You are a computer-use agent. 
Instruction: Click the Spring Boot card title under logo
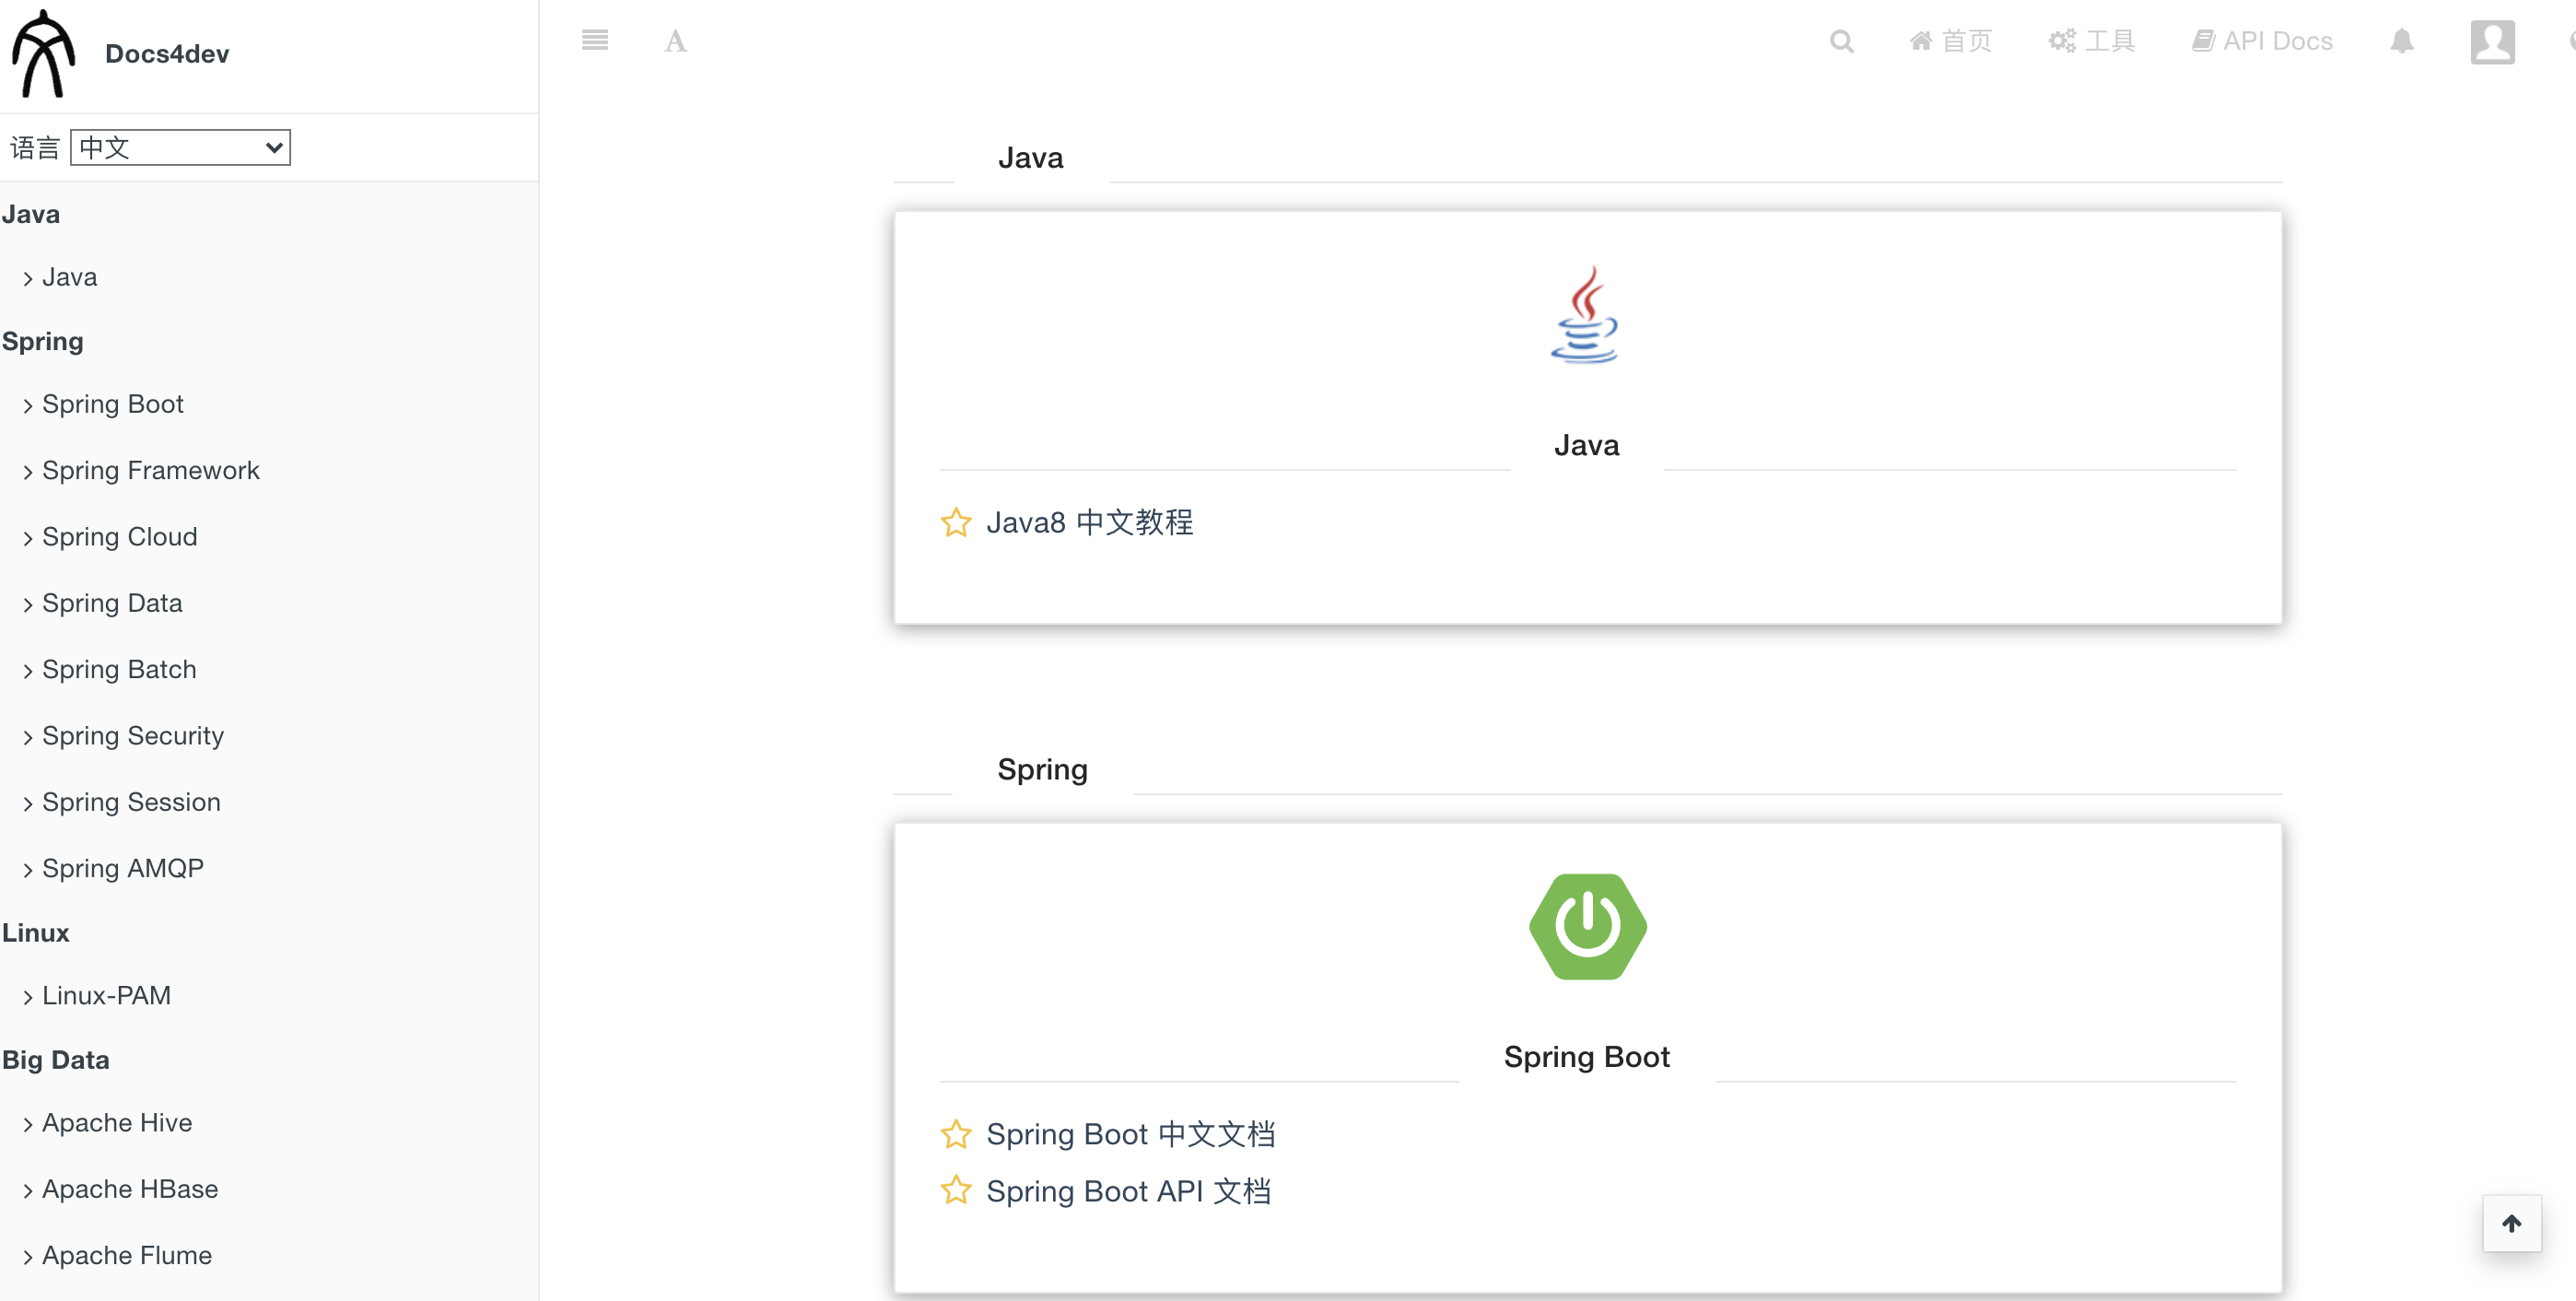(1587, 1057)
